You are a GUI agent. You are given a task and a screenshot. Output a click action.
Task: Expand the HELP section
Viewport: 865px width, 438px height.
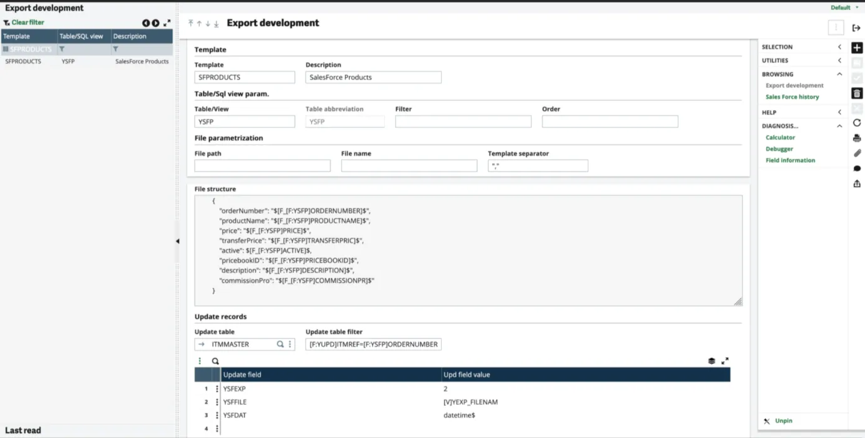(x=839, y=113)
